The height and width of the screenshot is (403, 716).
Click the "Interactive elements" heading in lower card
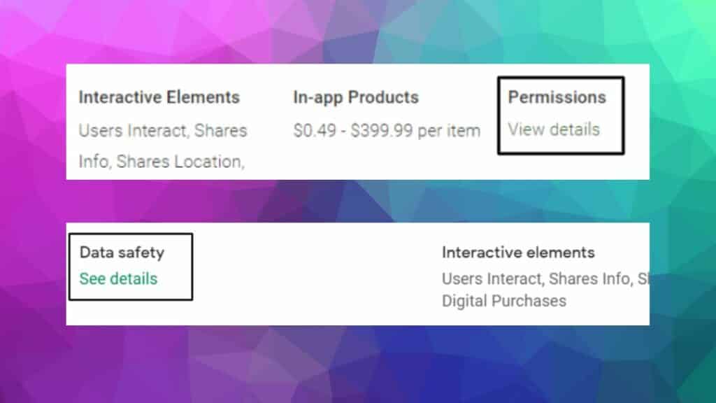(x=518, y=252)
